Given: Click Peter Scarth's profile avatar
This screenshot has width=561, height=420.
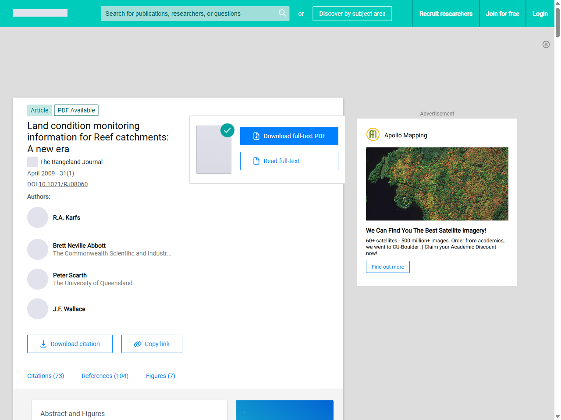Looking at the screenshot, I should point(38,279).
